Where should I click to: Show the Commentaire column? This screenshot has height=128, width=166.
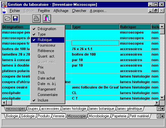point(47,95)
